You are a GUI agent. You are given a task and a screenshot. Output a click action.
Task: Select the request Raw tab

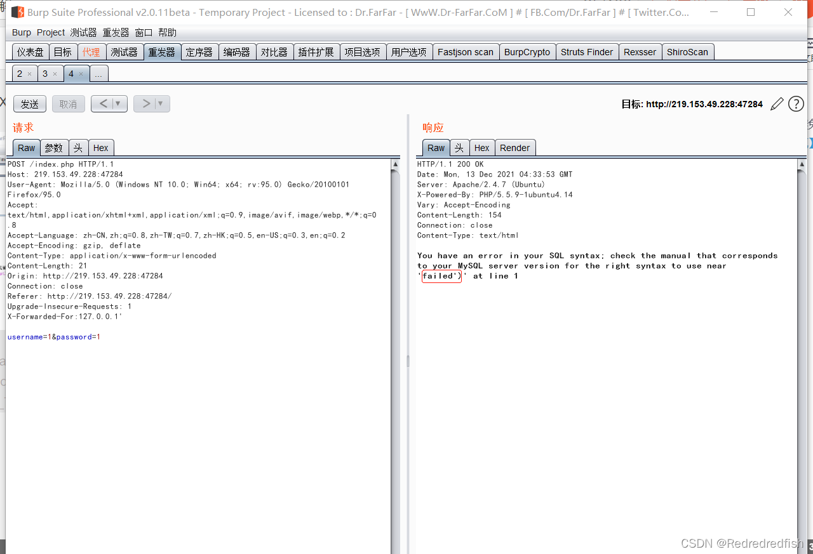coord(27,148)
